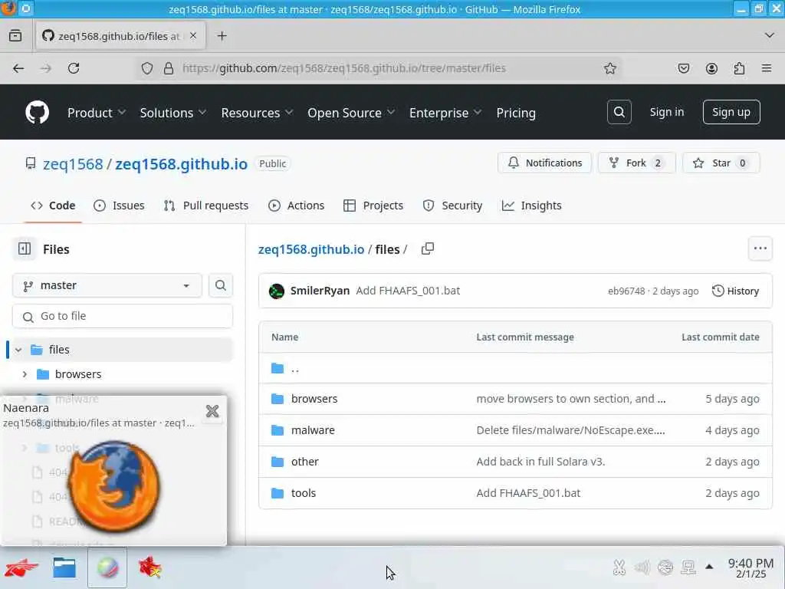Viewport: 785px width, 589px height.
Task: Copy path with the copy icon next to files
Action: click(x=428, y=249)
